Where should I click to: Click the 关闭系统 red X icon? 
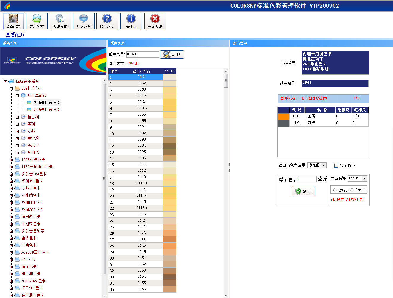155,21
